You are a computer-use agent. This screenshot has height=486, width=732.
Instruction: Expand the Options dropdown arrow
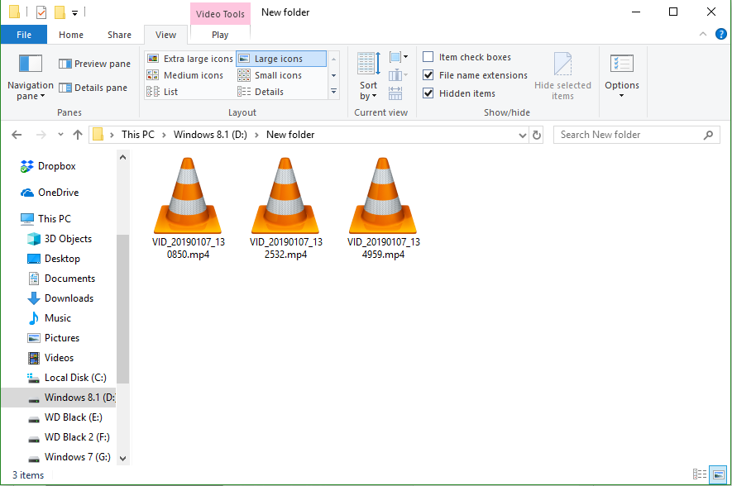pos(621,93)
